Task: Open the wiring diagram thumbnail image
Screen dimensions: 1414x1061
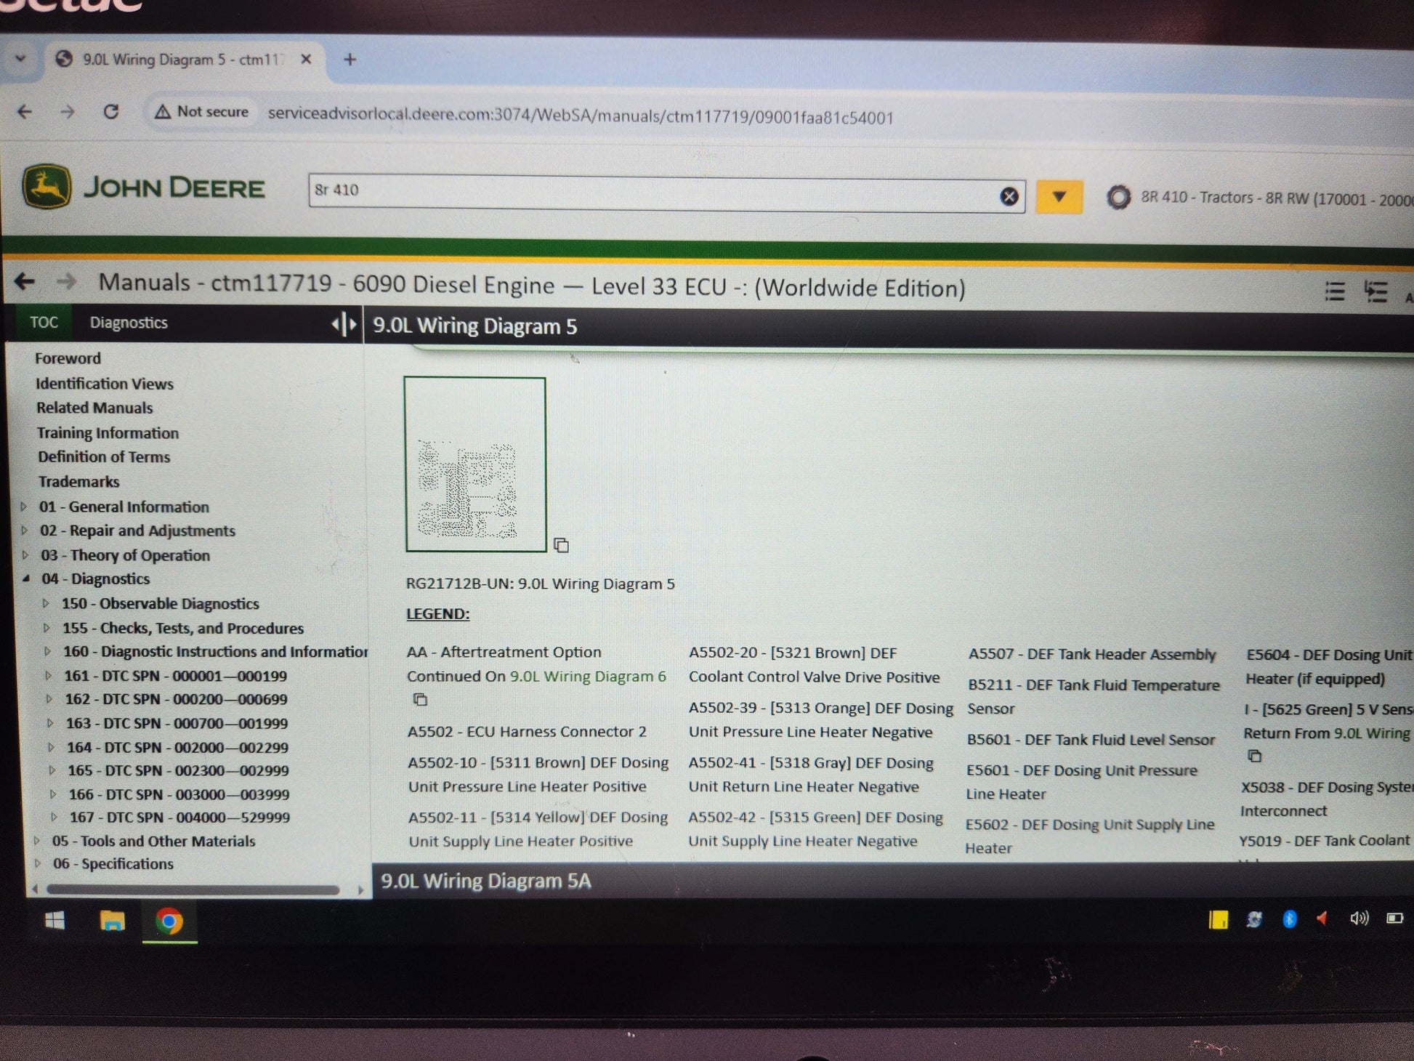Action: tap(475, 464)
